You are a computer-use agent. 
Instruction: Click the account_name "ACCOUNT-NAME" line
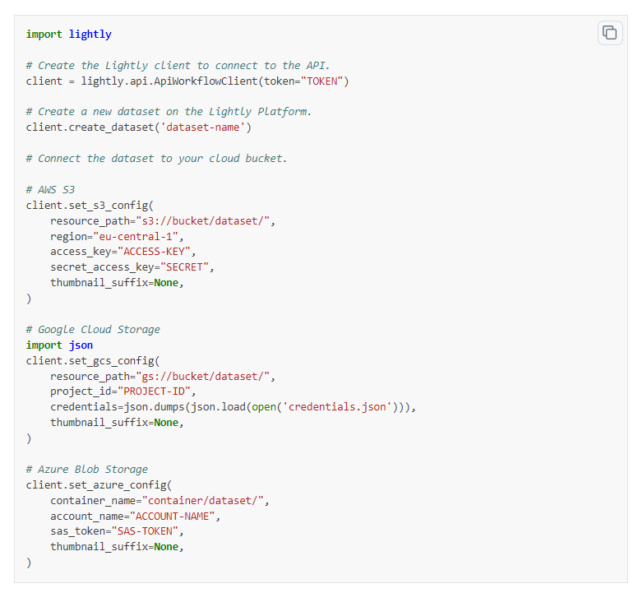click(135, 516)
